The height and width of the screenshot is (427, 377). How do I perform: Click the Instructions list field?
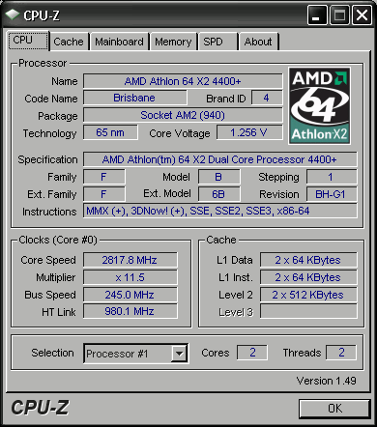pos(219,211)
